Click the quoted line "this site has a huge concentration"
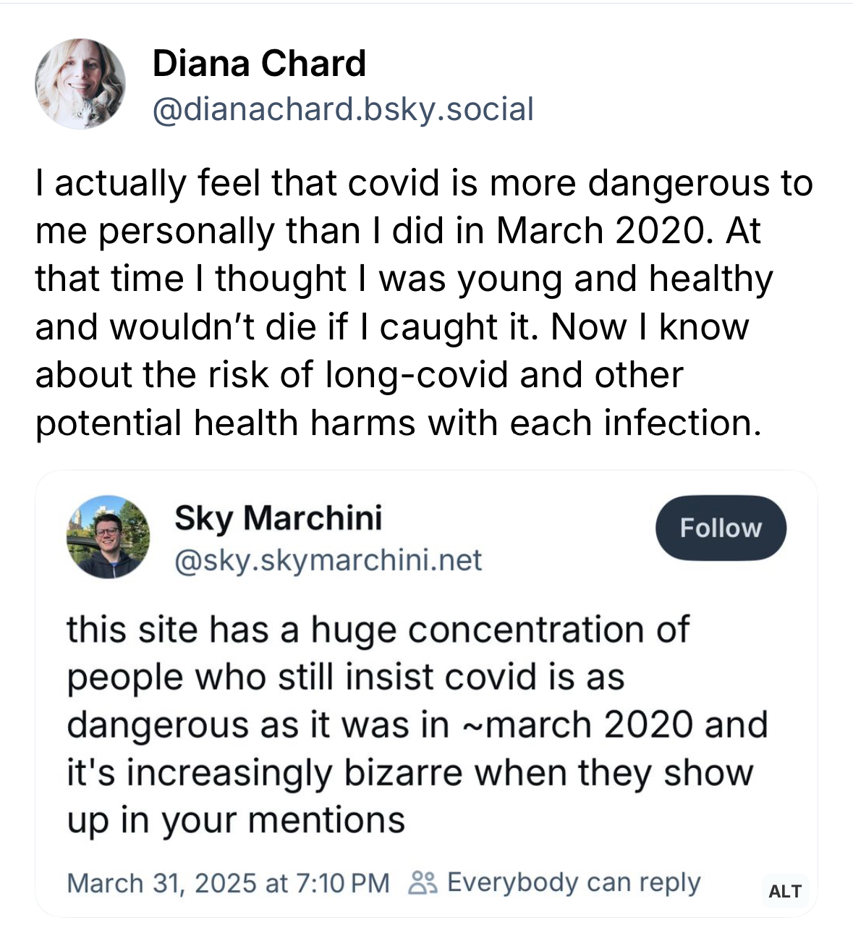Image resolution: width=853 pixels, height=925 pixels. [378, 629]
